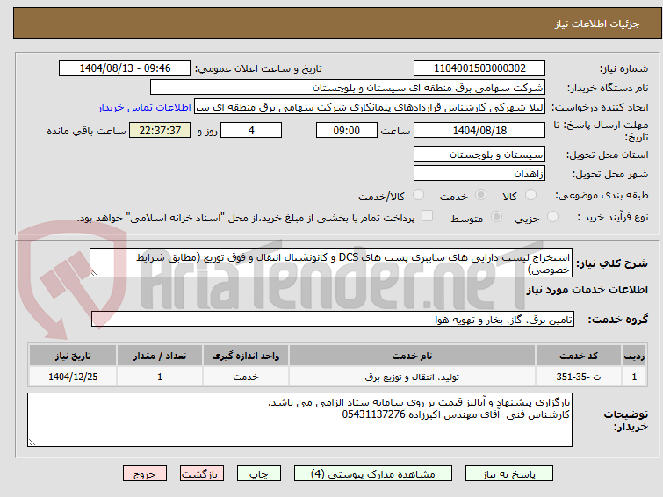This screenshot has height=497, width=663.
Task: Click the deadline hour field 09:00
Action: 347,130
